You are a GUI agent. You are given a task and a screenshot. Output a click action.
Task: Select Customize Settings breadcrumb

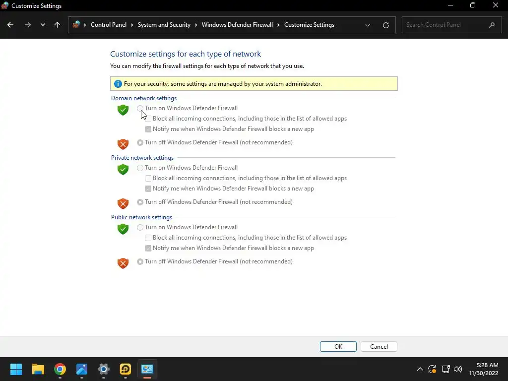(309, 25)
